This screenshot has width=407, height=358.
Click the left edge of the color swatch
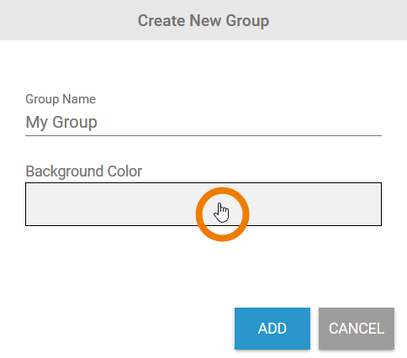click(31, 204)
